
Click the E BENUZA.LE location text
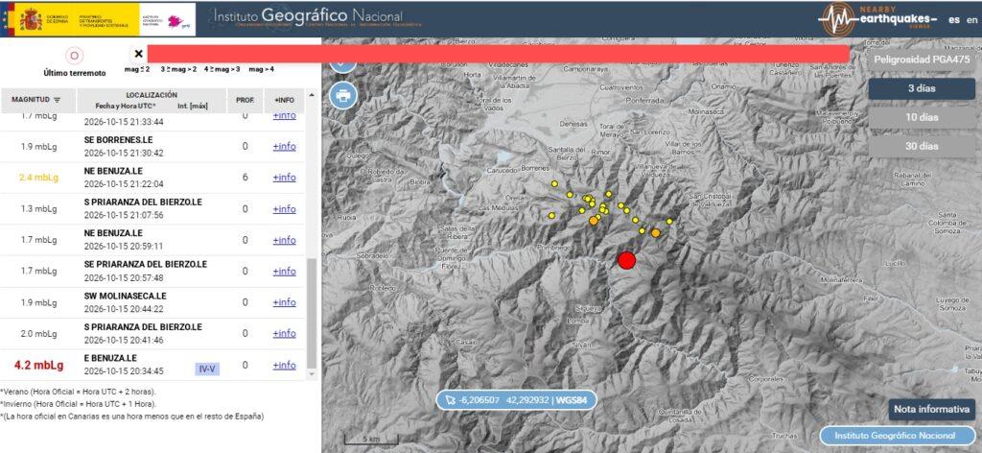pos(110,358)
